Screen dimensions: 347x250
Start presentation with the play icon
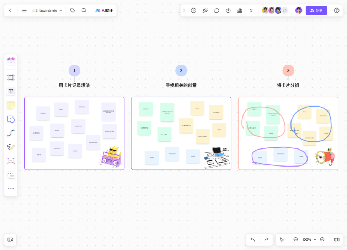click(193, 10)
